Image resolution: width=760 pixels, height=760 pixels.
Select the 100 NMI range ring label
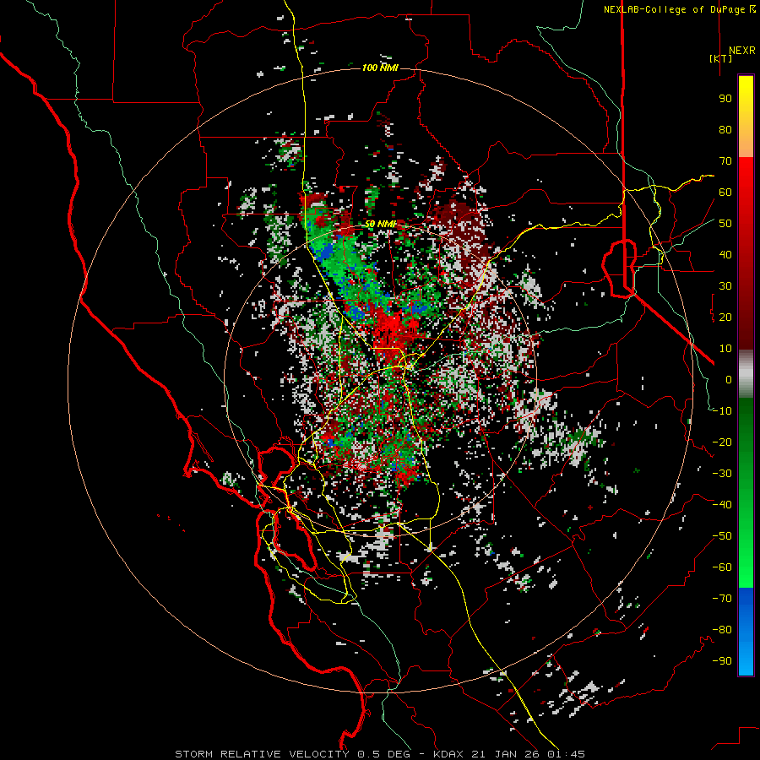(380, 68)
